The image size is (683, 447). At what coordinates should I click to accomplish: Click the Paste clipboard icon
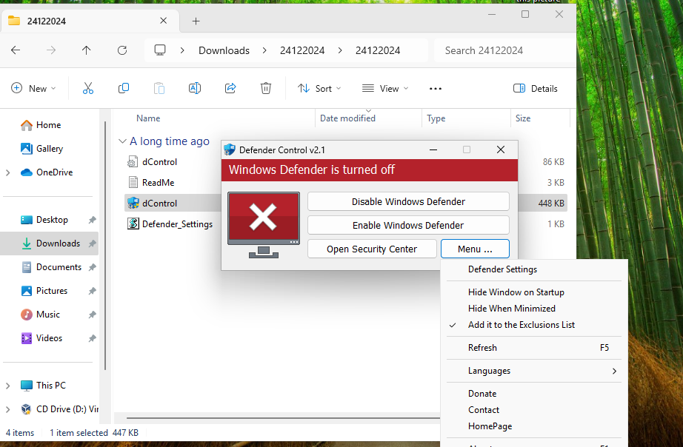click(159, 88)
